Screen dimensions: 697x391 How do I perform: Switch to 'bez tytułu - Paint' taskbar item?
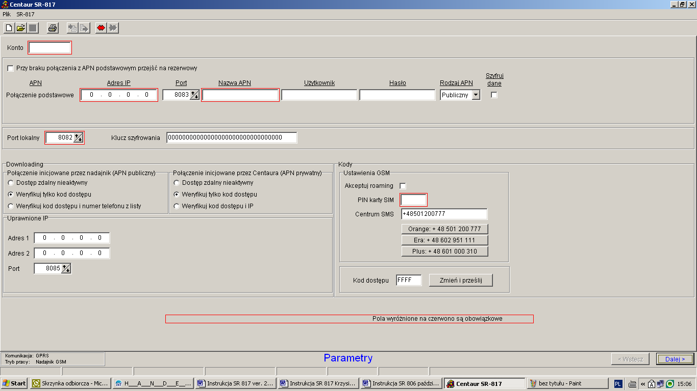567,383
